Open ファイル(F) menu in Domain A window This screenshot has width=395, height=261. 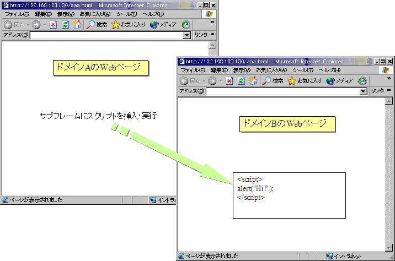pos(17,14)
